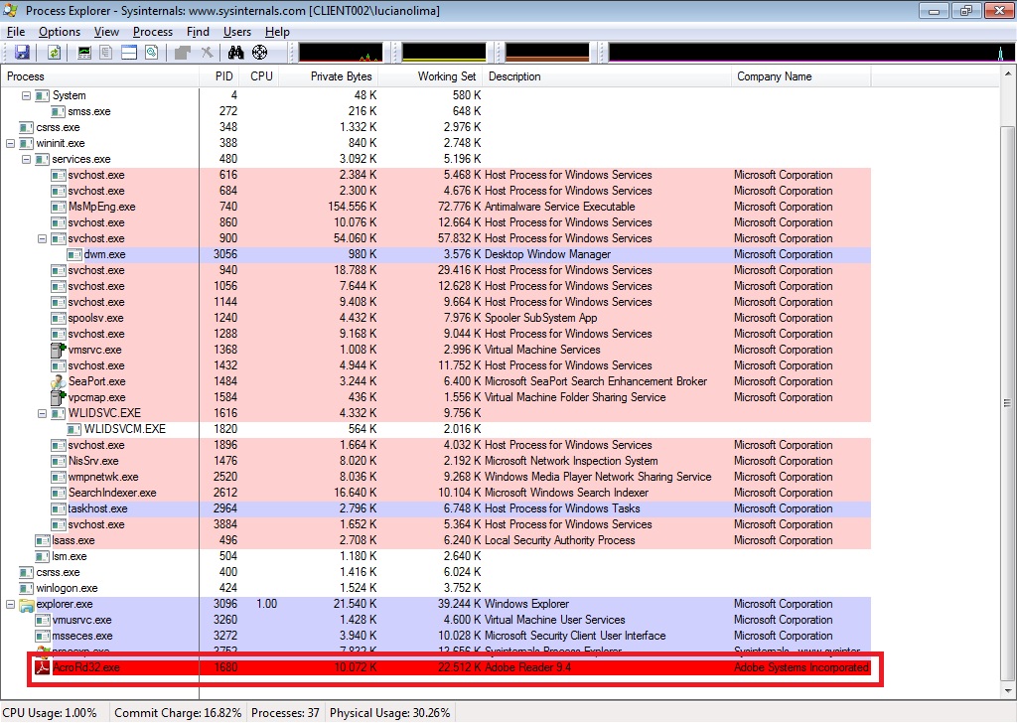Viewport: 1017px width, 723px height.
Task: Open the Help menu
Action: (x=278, y=32)
